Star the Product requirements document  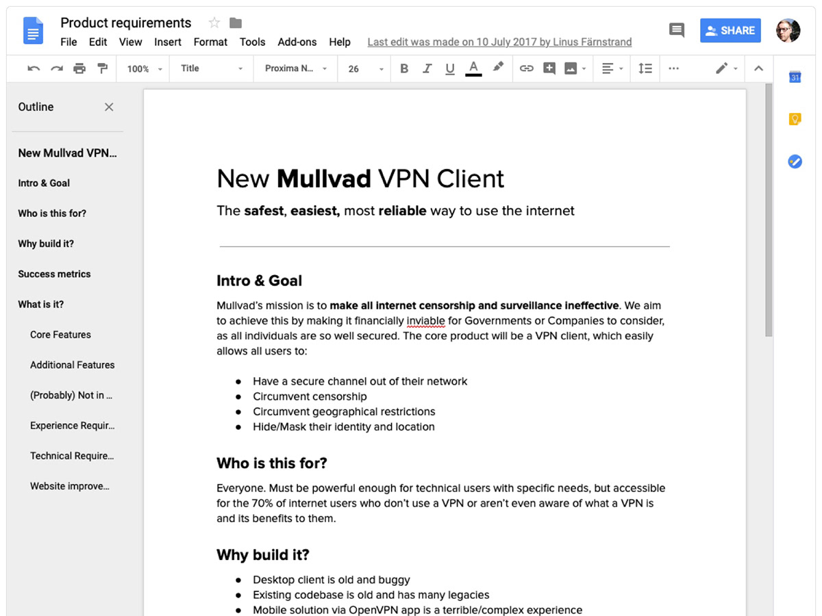(x=214, y=23)
